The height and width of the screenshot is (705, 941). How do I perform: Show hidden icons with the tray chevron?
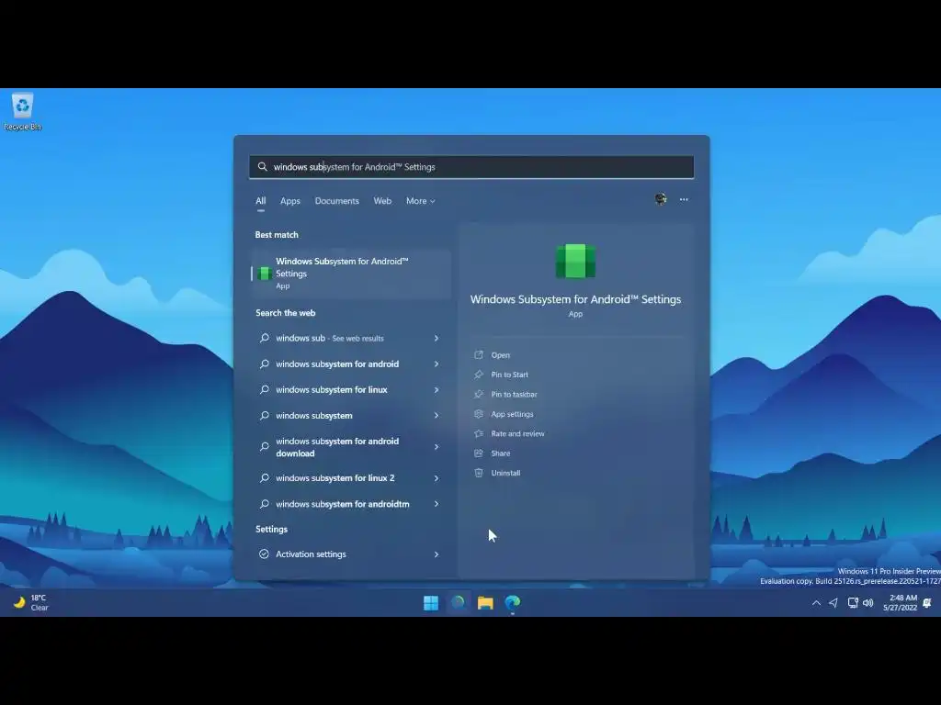(816, 603)
